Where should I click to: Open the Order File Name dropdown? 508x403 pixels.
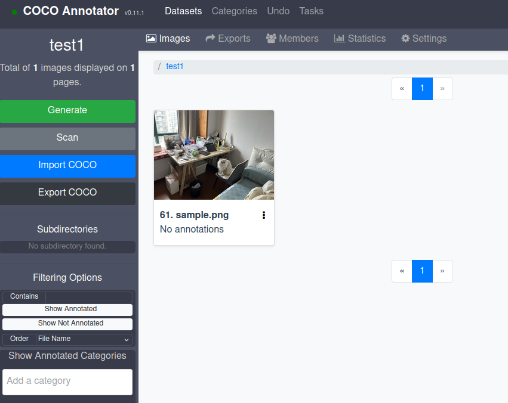coord(84,340)
